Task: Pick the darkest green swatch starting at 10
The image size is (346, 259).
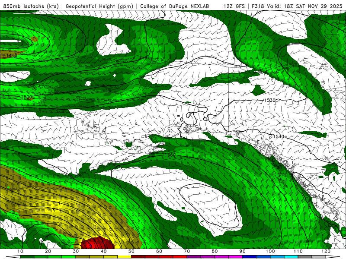Action: pyautogui.click(x=27, y=257)
